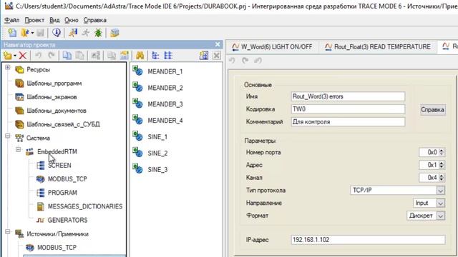
Task: Click the grayed save disk icon
Action: 40,33
